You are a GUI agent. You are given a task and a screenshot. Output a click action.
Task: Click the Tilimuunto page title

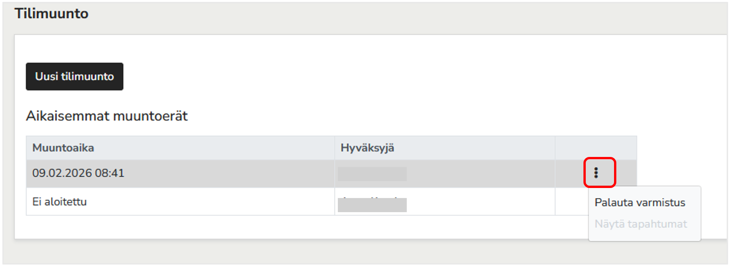pyautogui.click(x=52, y=14)
